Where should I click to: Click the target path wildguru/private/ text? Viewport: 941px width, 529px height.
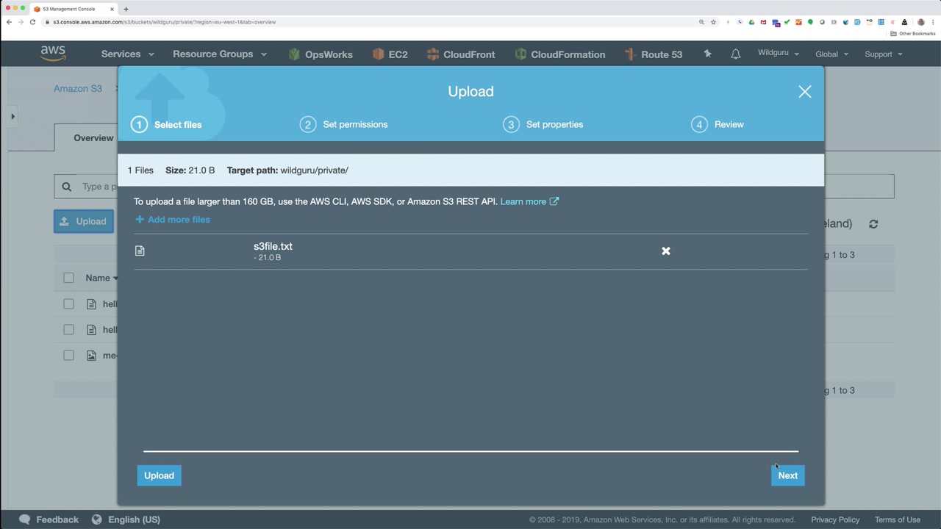[x=314, y=170]
